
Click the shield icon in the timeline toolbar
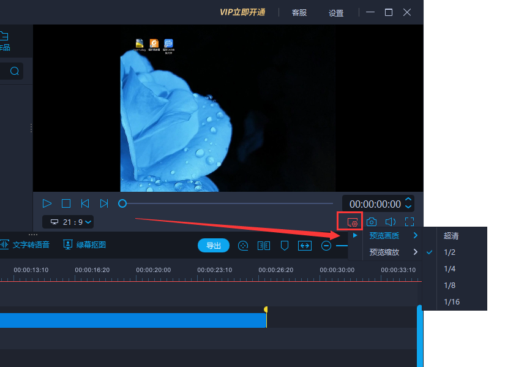coord(284,245)
